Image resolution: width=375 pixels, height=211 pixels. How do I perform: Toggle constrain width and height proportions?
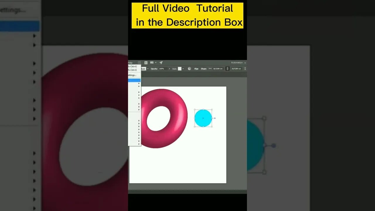tap(227, 69)
